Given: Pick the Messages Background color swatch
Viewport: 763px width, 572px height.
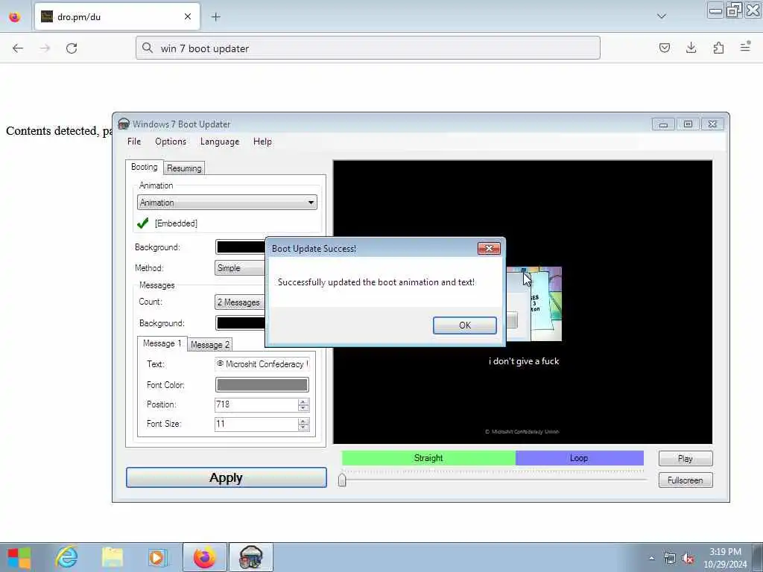Looking at the screenshot, I should tap(241, 323).
